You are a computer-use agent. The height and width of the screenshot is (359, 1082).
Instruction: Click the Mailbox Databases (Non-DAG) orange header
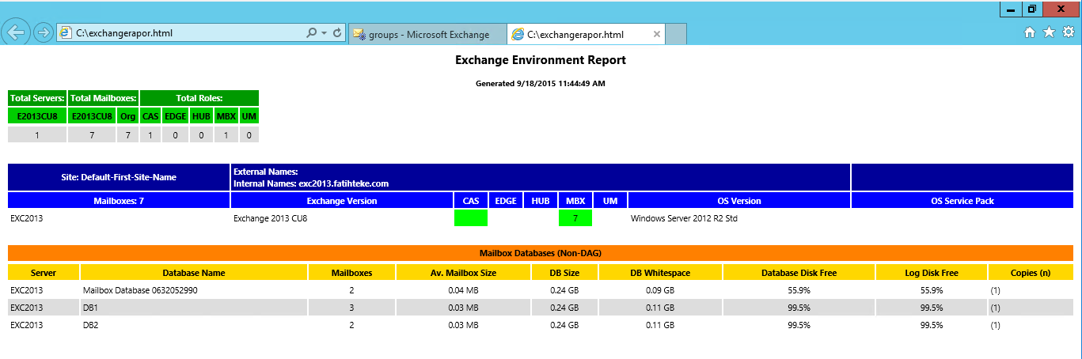click(541, 254)
